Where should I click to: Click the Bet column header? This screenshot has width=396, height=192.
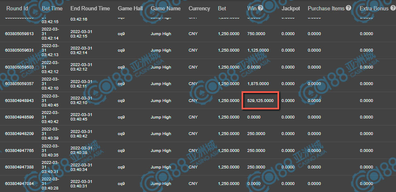(222, 8)
